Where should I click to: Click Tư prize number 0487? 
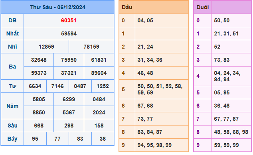(x=80, y=86)
